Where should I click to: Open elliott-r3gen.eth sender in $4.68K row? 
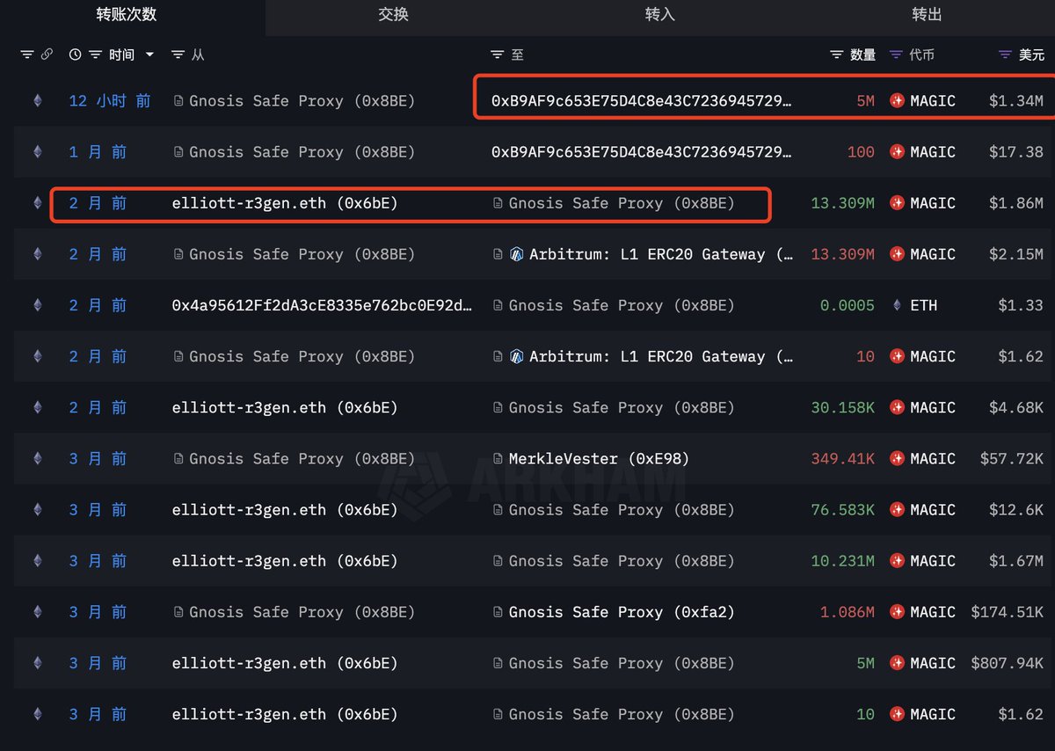click(x=285, y=407)
